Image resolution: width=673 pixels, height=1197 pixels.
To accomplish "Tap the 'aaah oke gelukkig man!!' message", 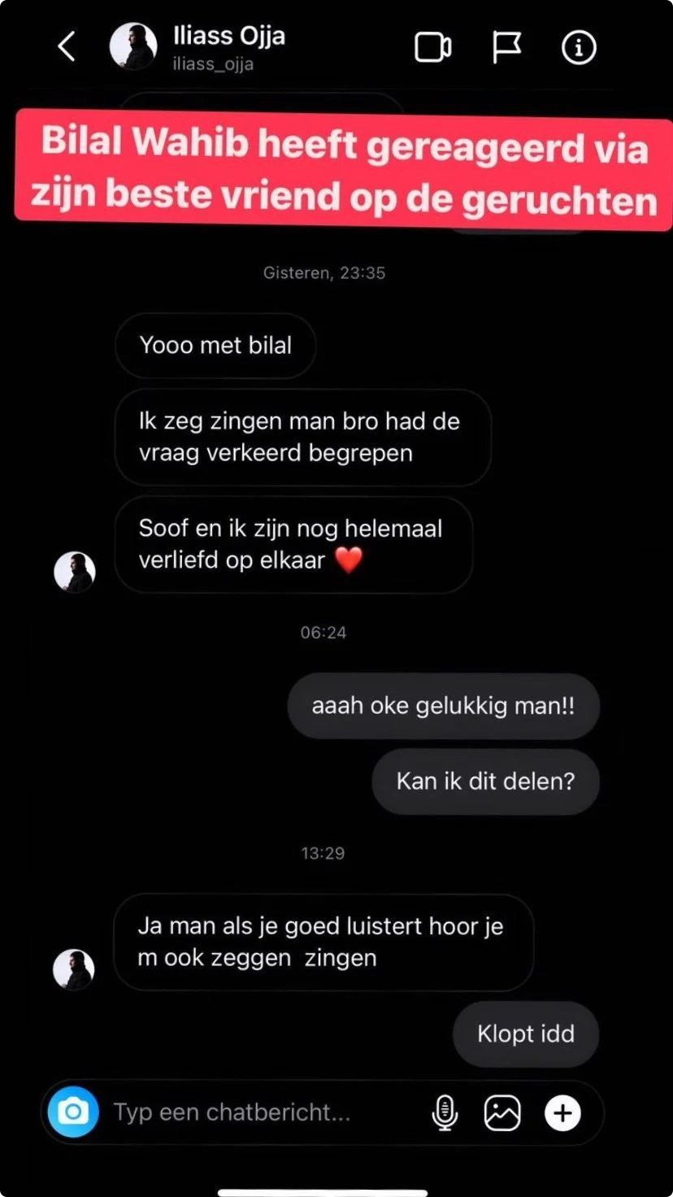I will pos(443,706).
